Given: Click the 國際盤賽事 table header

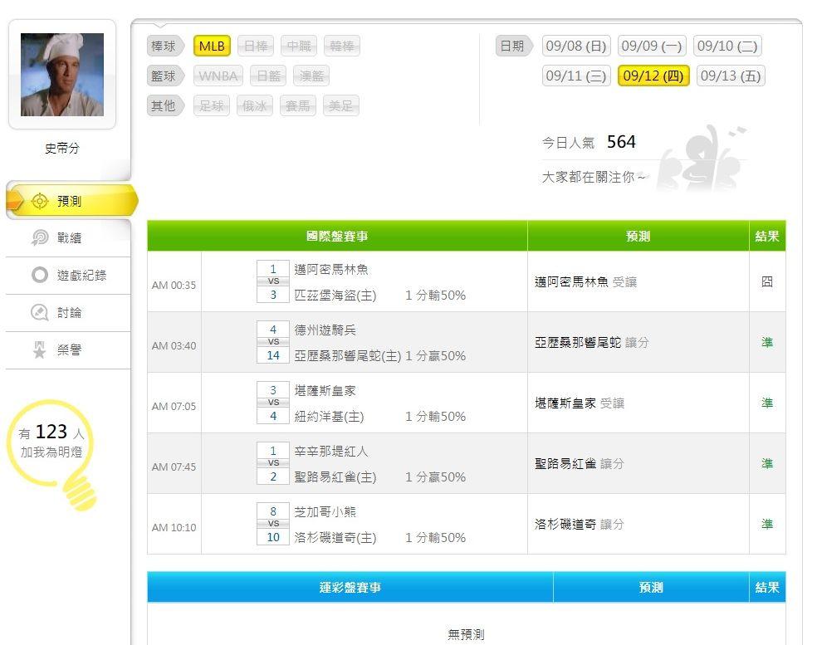Looking at the screenshot, I should pyautogui.click(x=338, y=236).
